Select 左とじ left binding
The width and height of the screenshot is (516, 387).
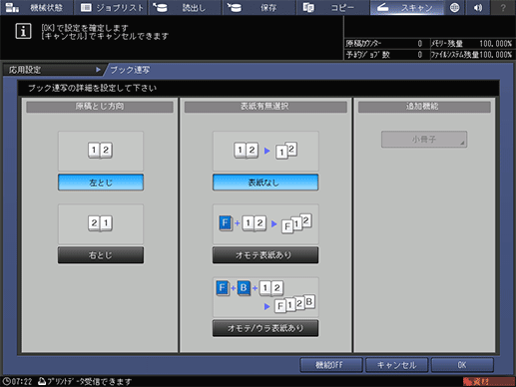tap(101, 183)
